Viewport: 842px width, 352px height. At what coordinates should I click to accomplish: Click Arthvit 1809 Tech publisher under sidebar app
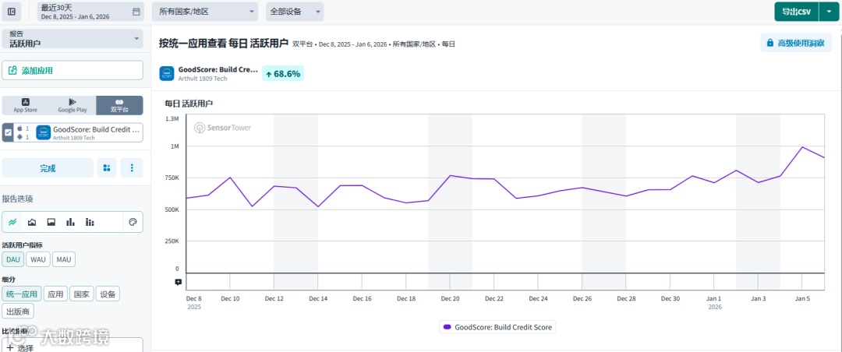click(x=73, y=138)
